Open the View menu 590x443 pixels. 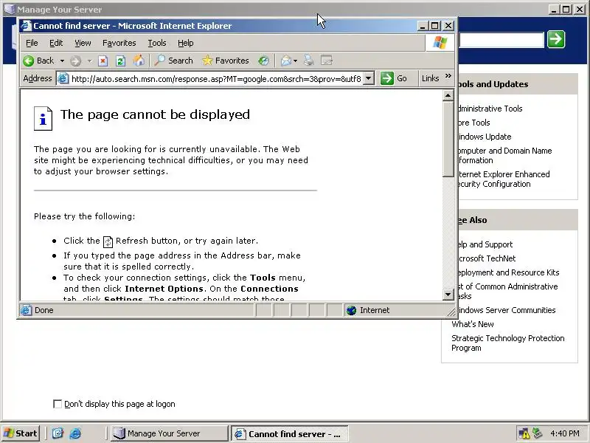[83, 43]
